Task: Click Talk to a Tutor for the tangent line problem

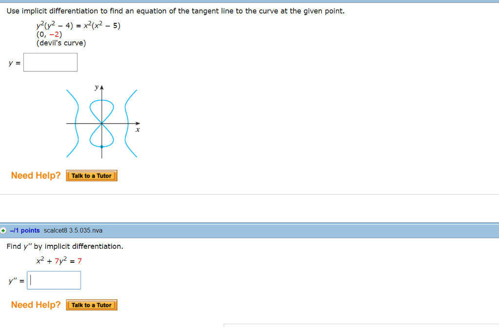Action: click(x=91, y=176)
